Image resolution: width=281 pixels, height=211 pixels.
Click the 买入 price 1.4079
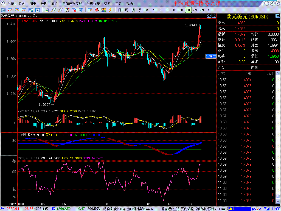(x=240, y=29)
